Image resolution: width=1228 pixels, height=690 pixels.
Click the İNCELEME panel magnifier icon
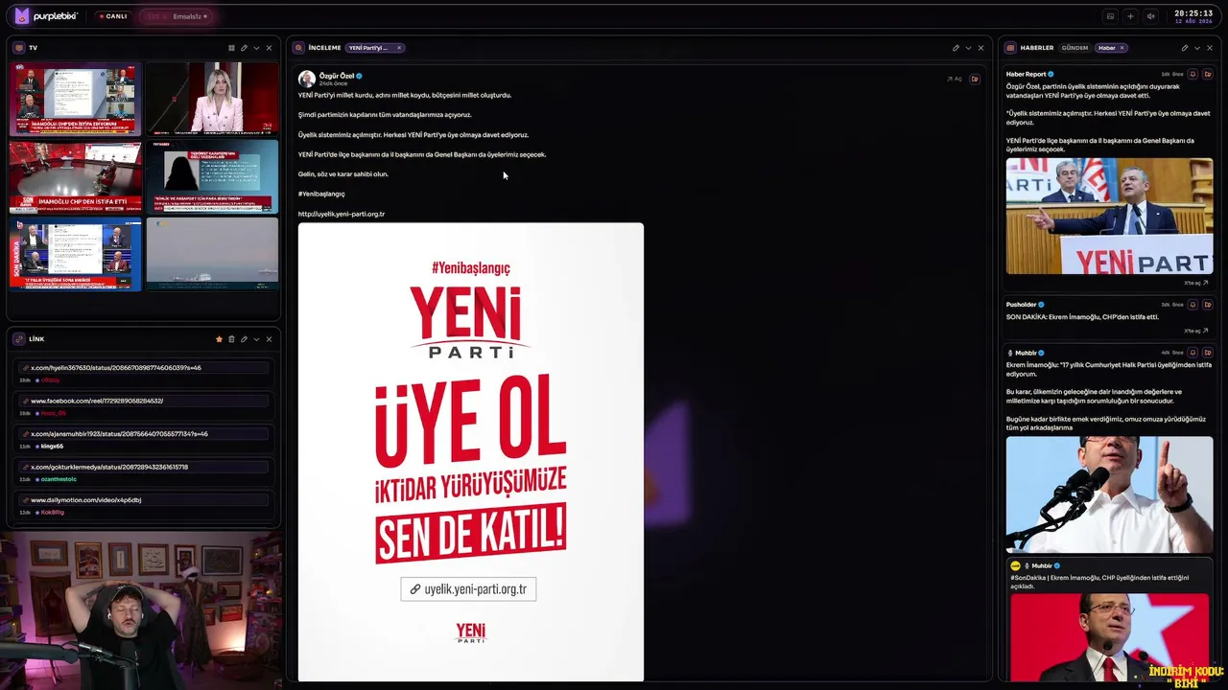(299, 48)
